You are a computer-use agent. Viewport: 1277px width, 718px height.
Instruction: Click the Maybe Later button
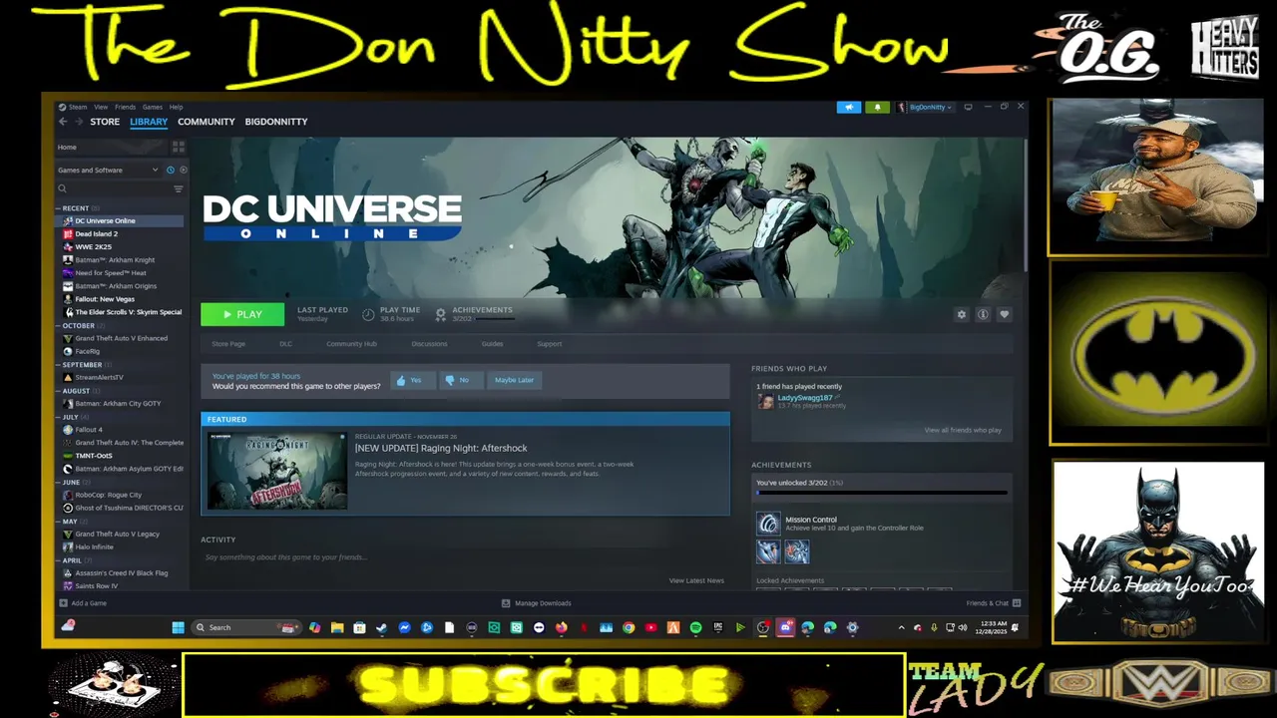point(514,380)
